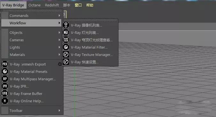Screen dimensions: 216x117
Task: Open V-Ray Texture Manager entry
Action: pos(90,54)
